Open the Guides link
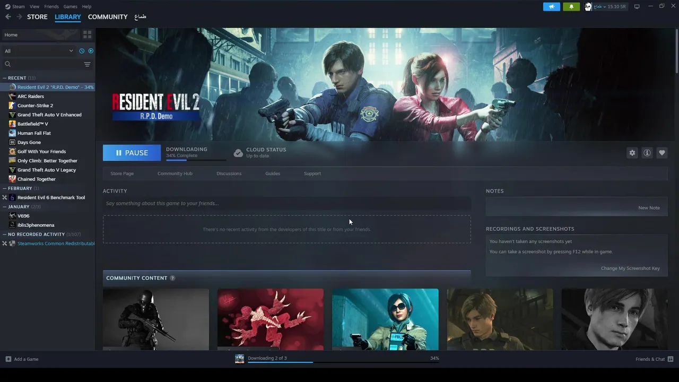This screenshot has height=382, width=679. [x=273, y=173]
